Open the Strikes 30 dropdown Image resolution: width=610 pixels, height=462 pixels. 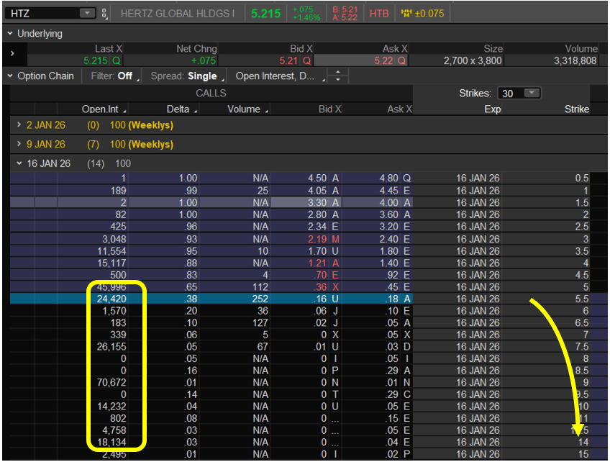[x=519, y=94]
